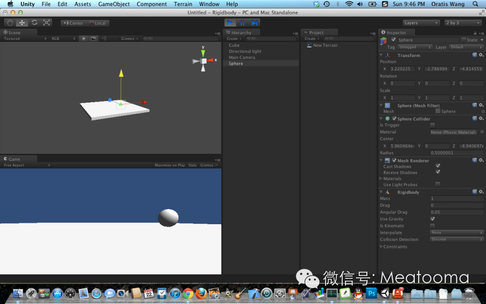
Task: Click the scene orientation gizmo cube
Action: click(204, 61)
